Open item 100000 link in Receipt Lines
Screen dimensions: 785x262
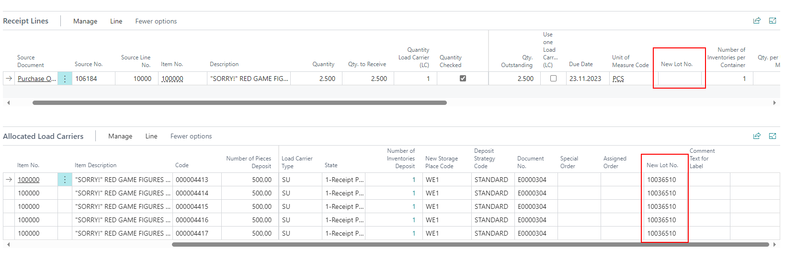click(172, 79)
